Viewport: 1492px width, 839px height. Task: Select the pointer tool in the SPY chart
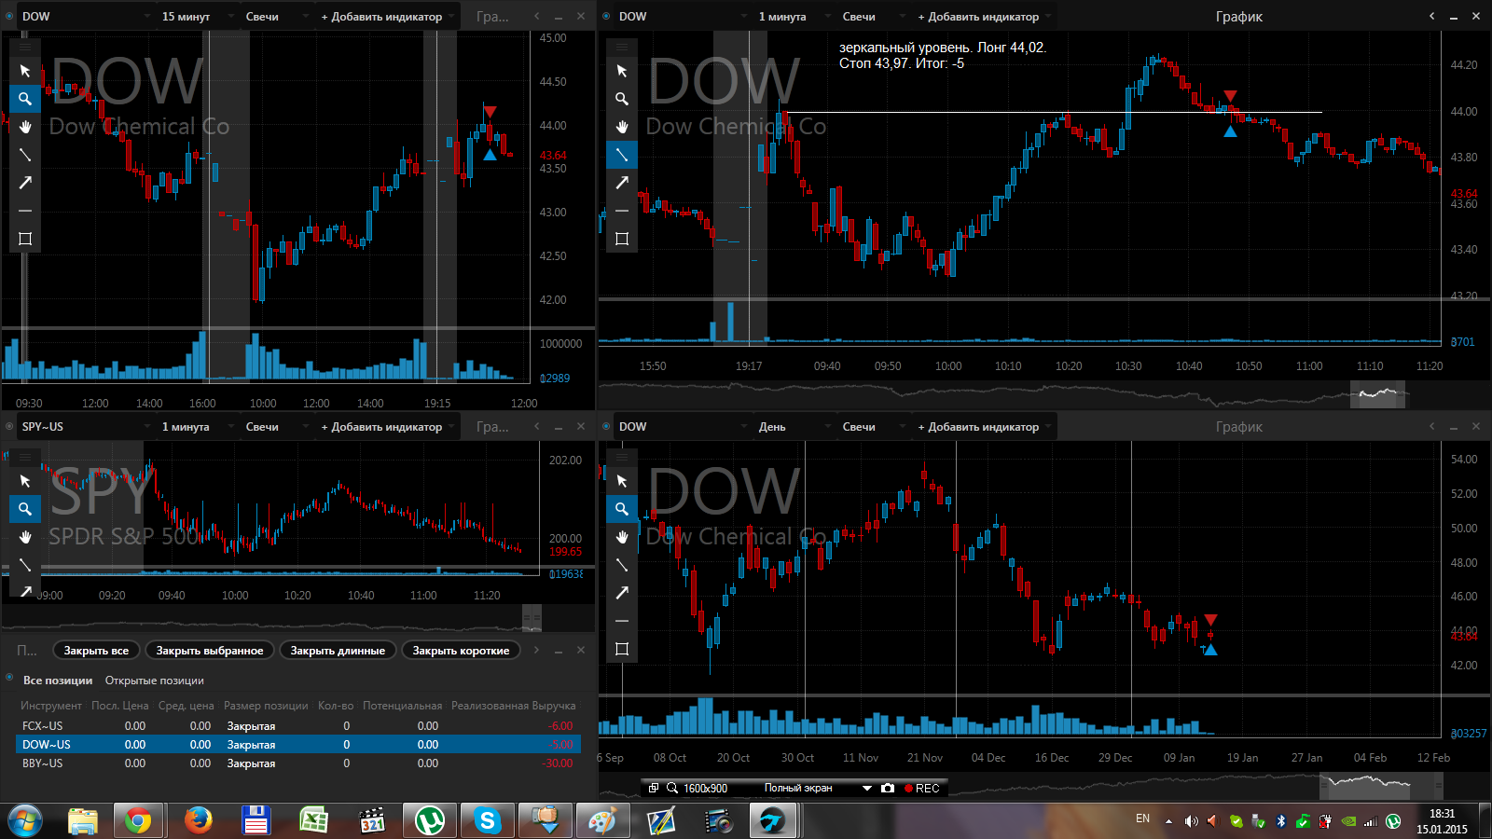click(25, 481)
